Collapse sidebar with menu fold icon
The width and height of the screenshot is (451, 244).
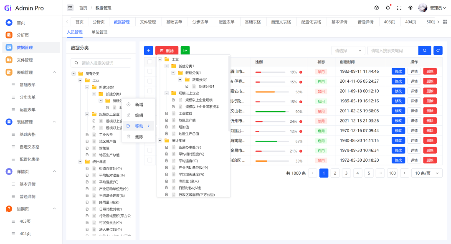point(70,8)
